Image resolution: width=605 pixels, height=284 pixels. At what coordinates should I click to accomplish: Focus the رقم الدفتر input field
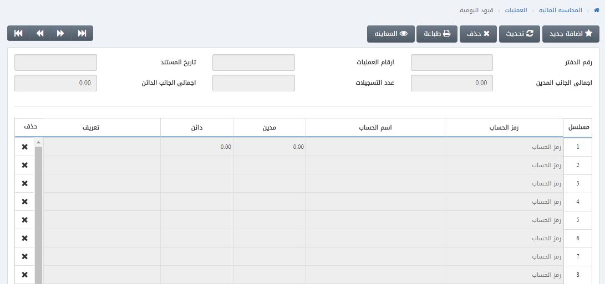tap(451, 63)
